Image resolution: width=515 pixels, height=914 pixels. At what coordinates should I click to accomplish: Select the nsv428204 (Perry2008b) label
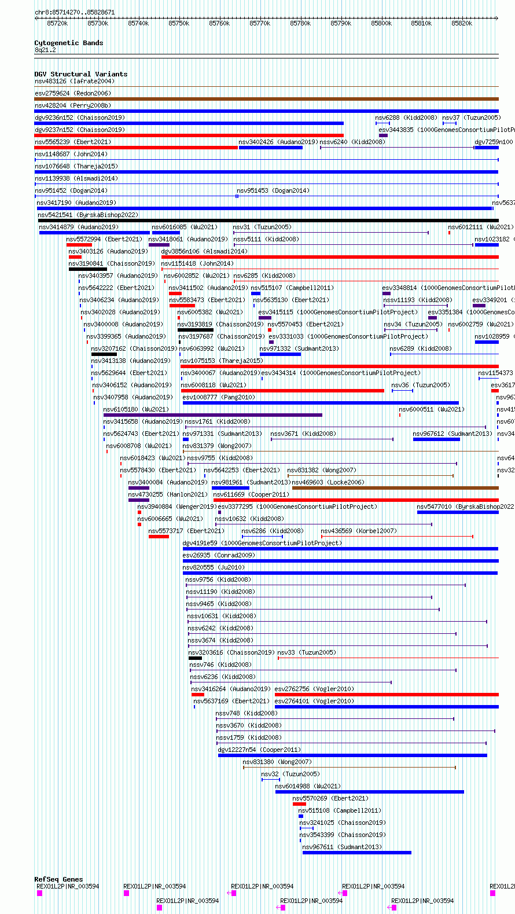[73, 105]
